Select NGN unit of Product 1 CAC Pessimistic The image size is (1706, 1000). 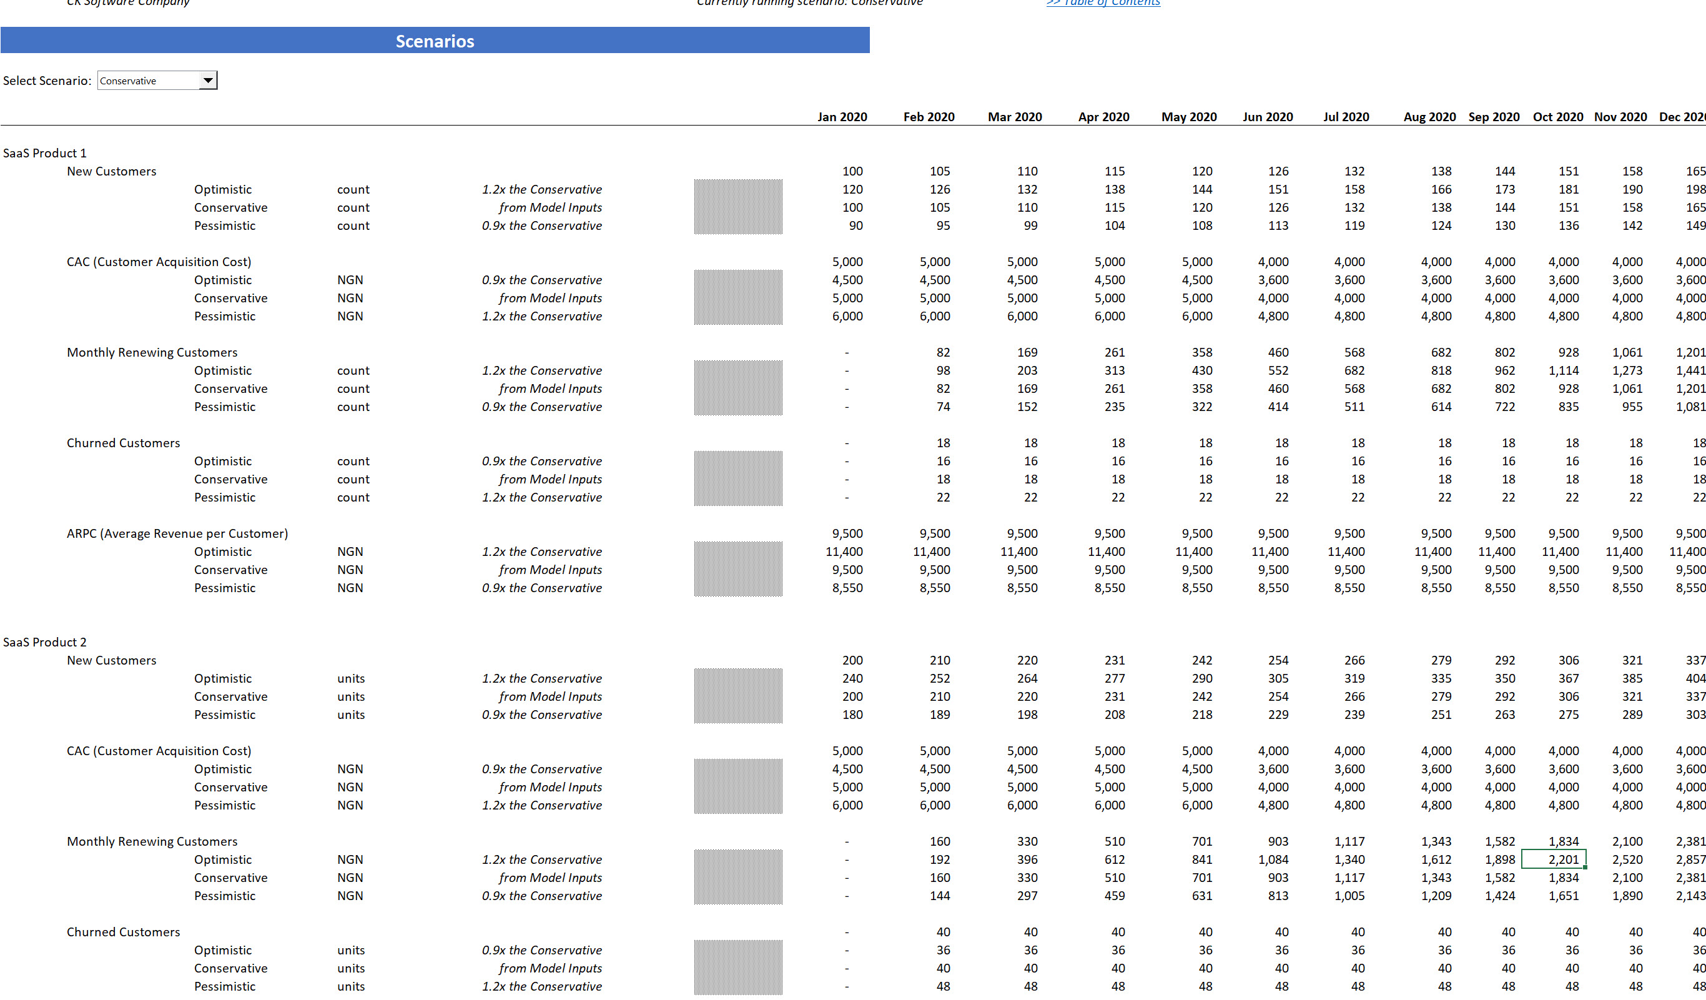coord(350,316)
